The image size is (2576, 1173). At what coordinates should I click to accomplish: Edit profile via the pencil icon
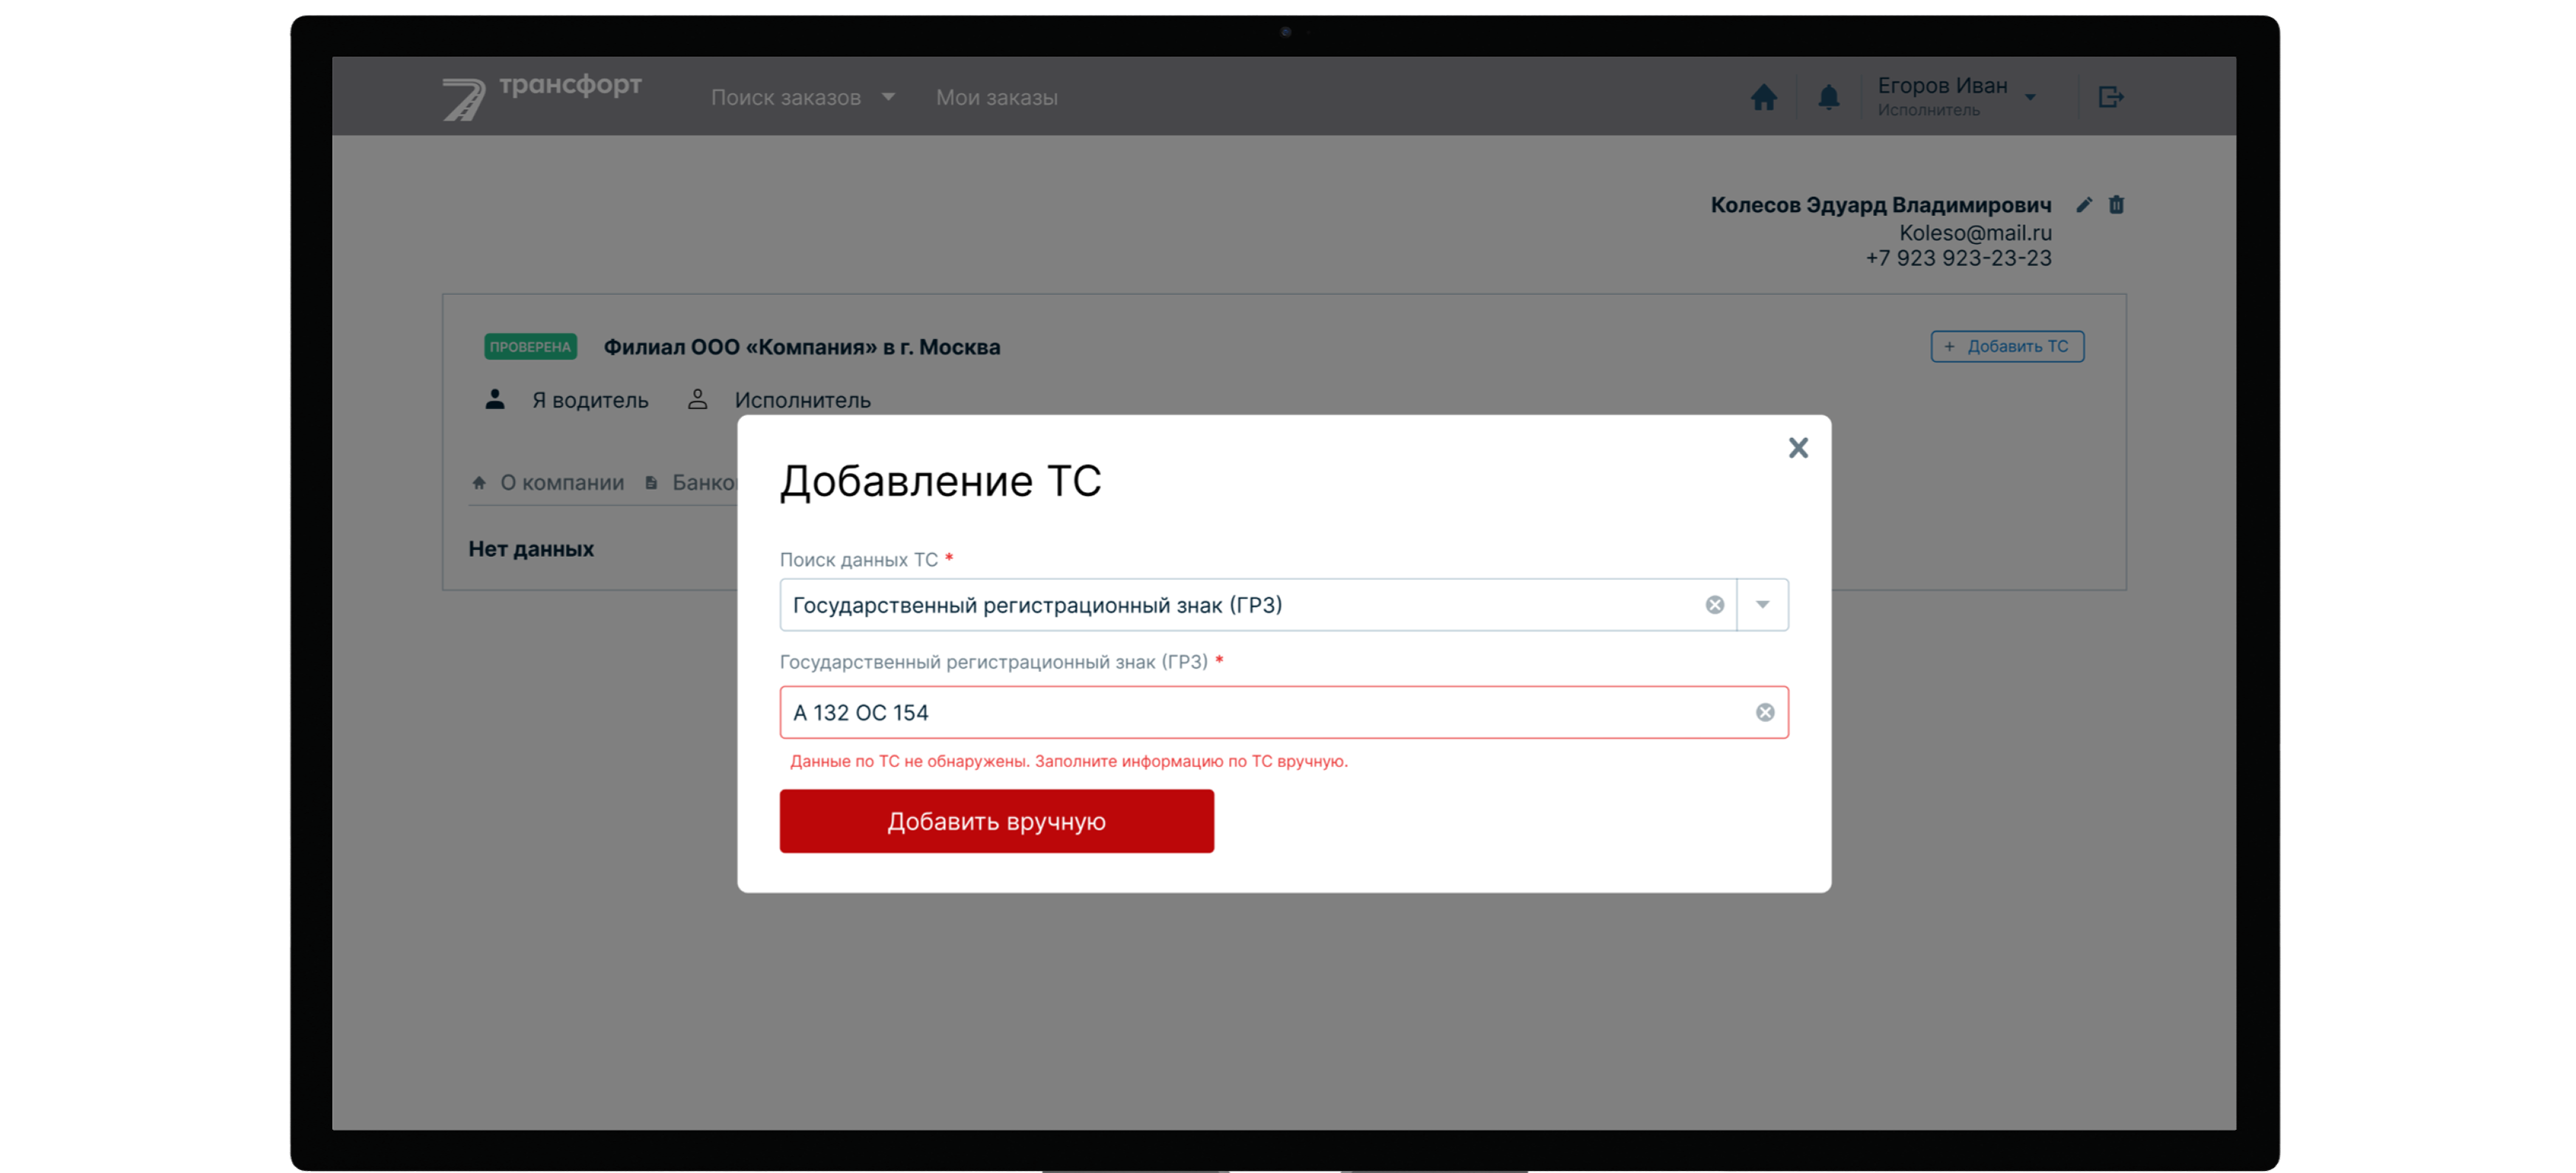coord(2084,205)
